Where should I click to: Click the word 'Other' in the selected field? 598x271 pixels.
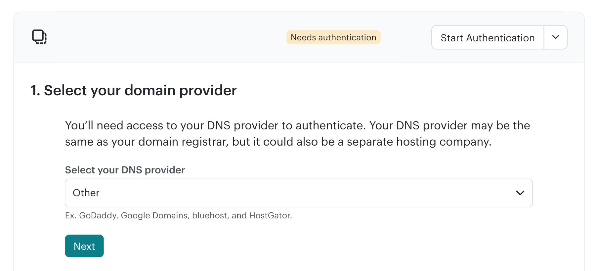[86, 193]
